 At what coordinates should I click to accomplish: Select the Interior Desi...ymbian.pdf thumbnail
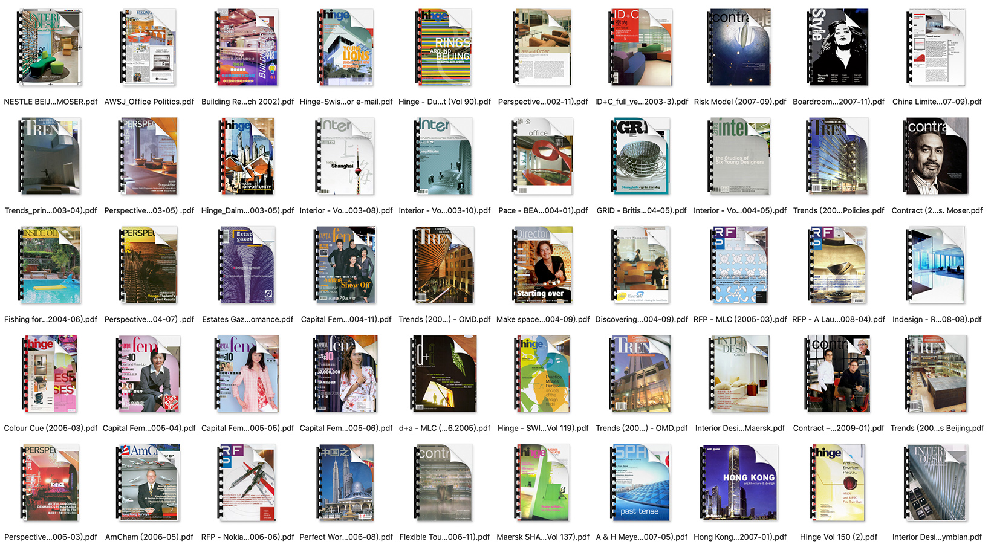[937, 482]
